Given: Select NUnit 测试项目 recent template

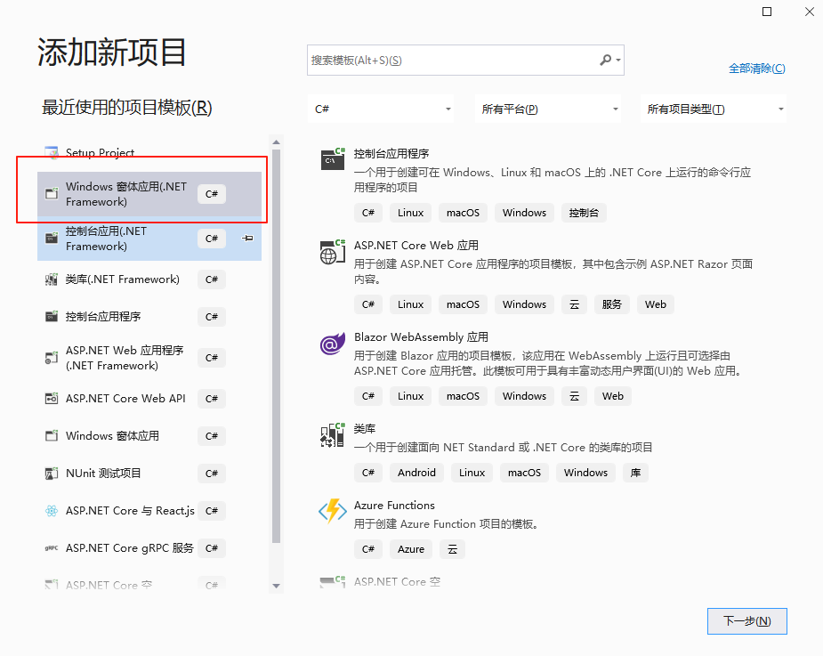Looking at the screenshot, I should click(x=149, y=474).
